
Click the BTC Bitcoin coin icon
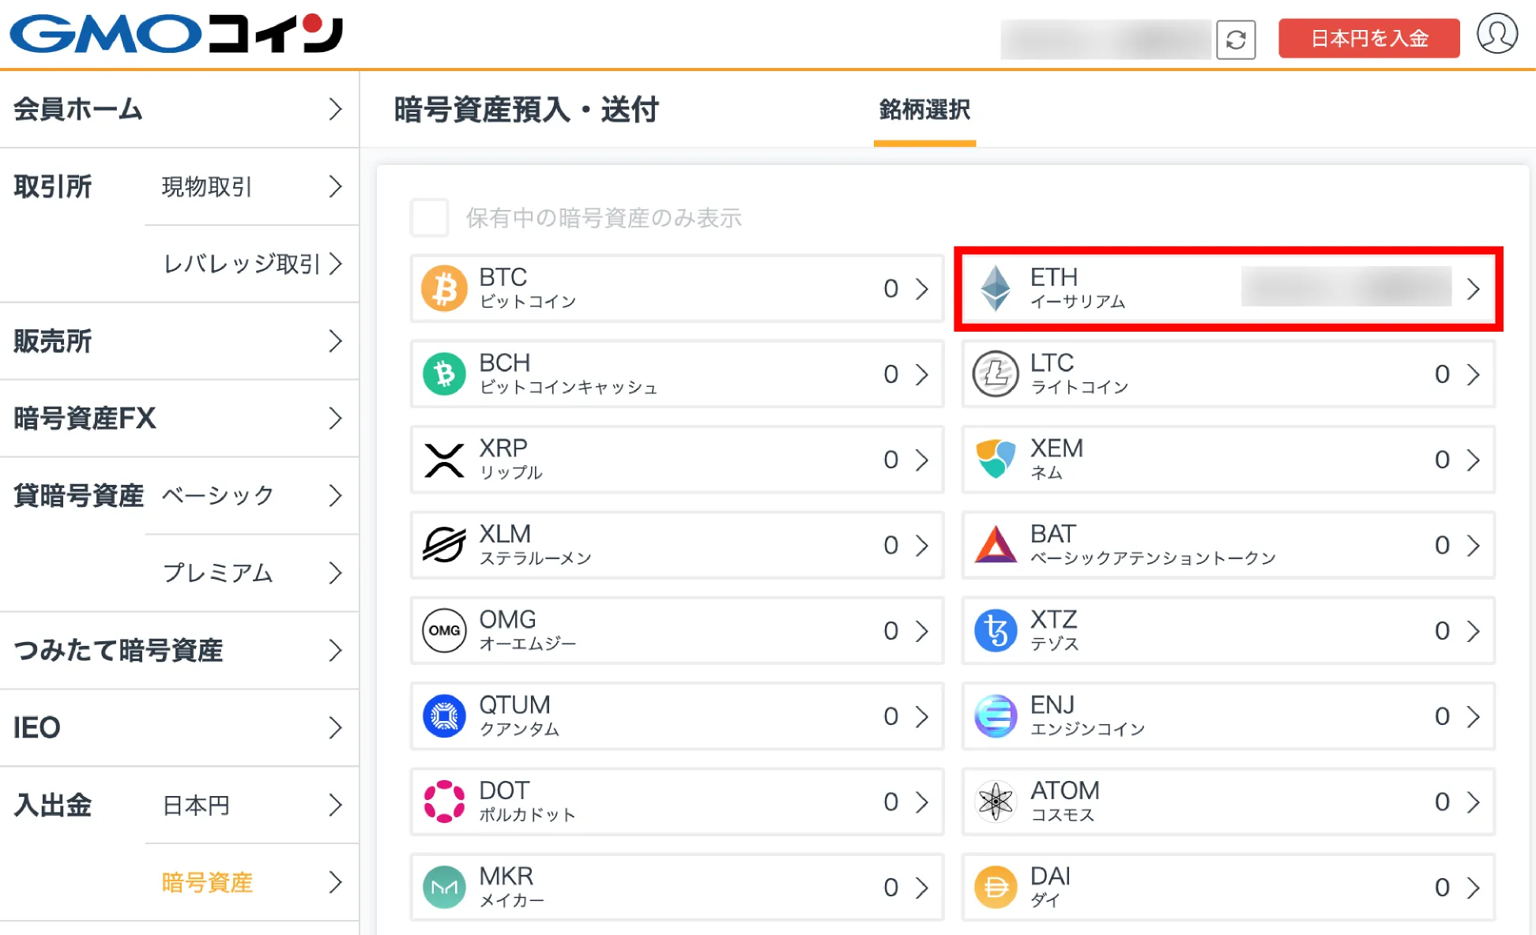point(444,288)
